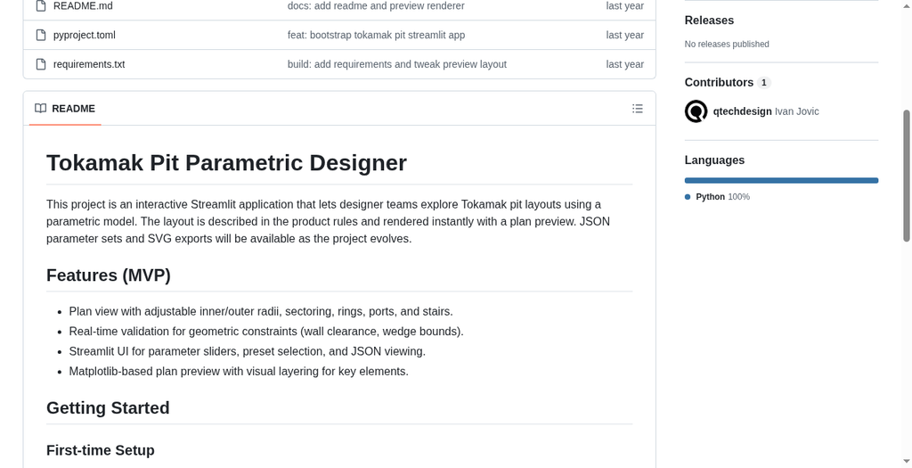Click the Python language usage bar

(781, 180)
